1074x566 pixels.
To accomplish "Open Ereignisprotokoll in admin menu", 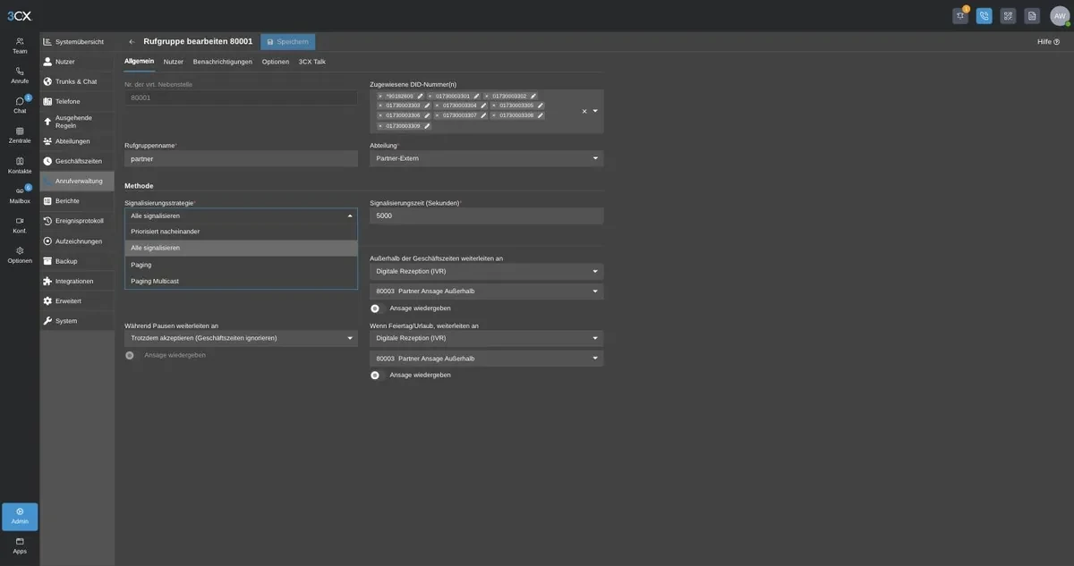I will [x=77, y=221].
